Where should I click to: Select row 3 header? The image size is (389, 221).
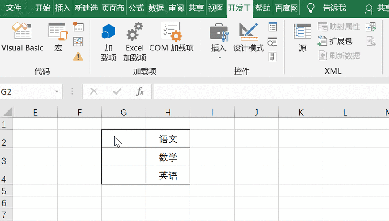pos(7,157)
